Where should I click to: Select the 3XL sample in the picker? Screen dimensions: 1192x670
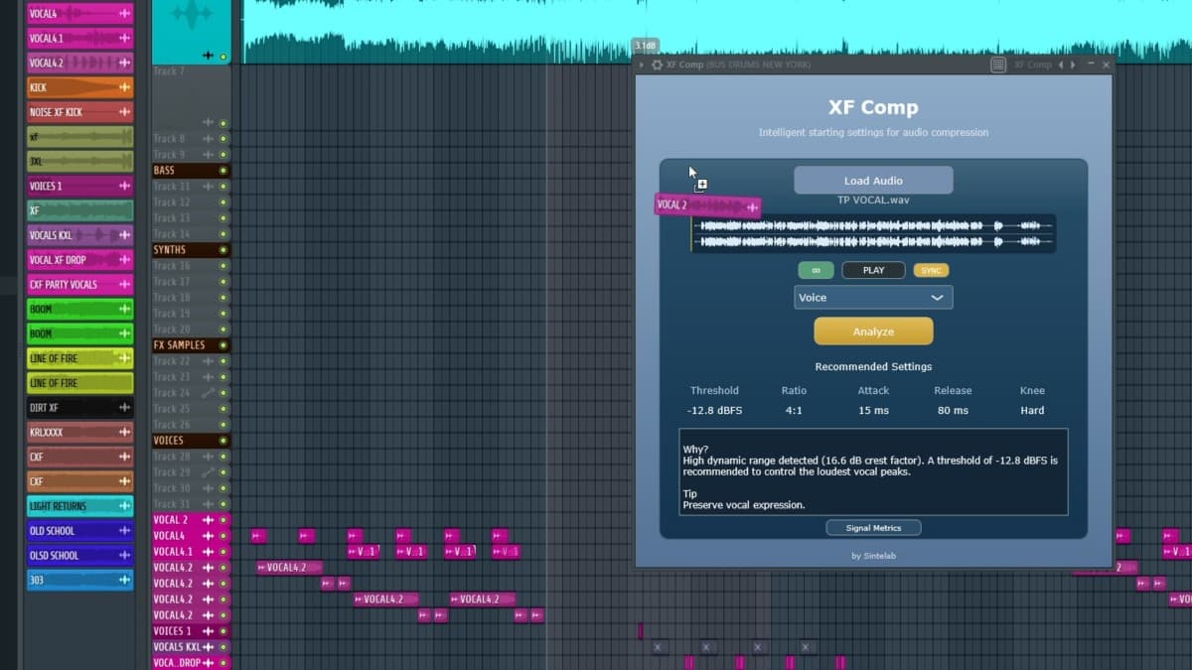click(79, 162)
